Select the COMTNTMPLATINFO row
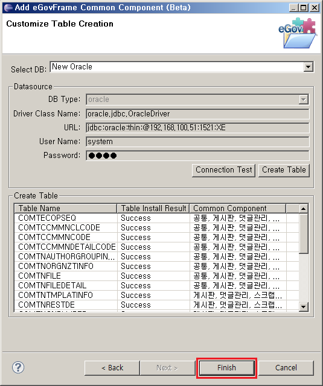 click(157, 295)
